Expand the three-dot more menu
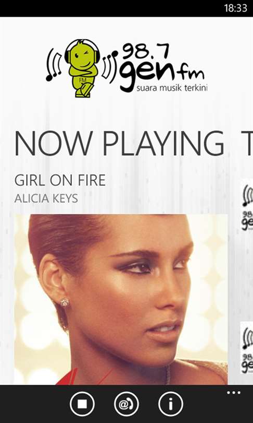Image resolution: width=253 pixels, height=423 pixels. pos(233,393)
